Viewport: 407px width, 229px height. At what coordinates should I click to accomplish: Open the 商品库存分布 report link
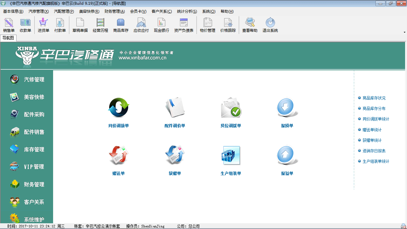tap(374, 108)
